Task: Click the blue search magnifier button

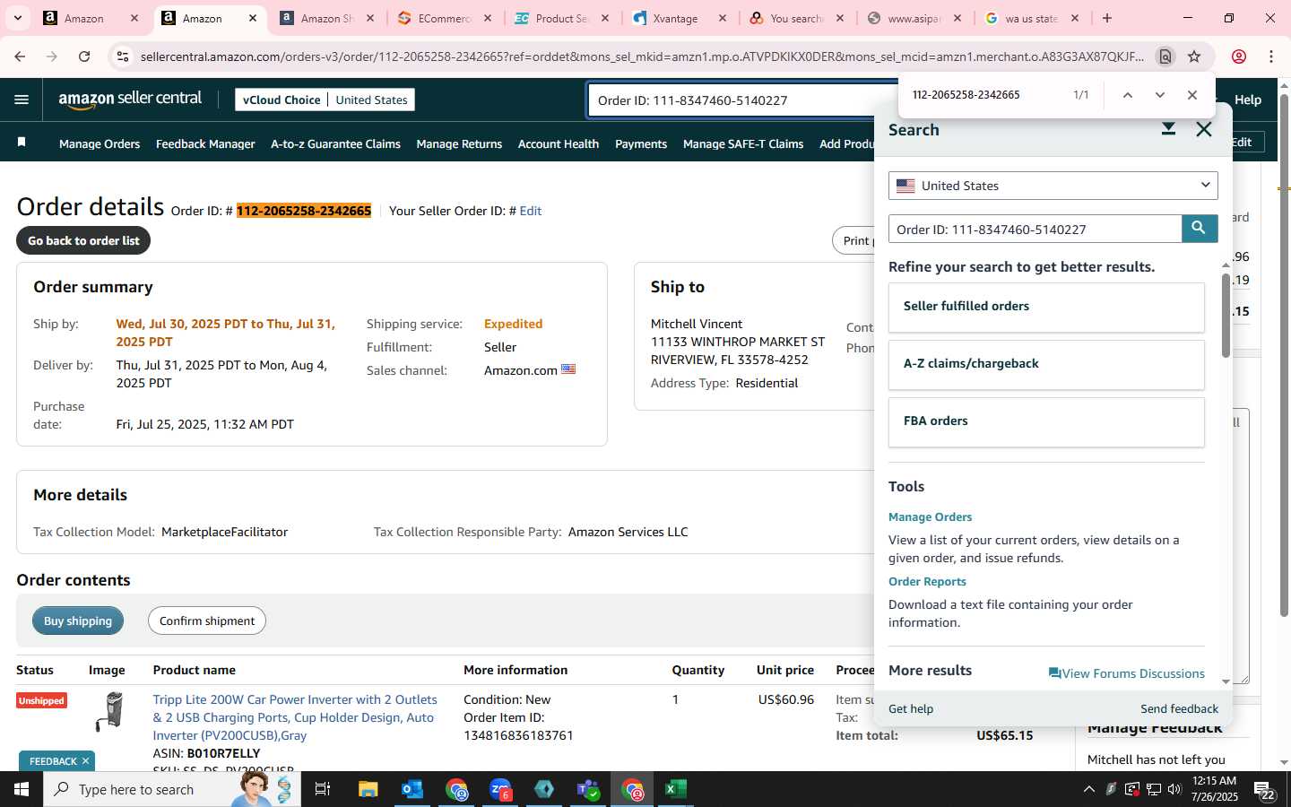Action: [1199, 229]
